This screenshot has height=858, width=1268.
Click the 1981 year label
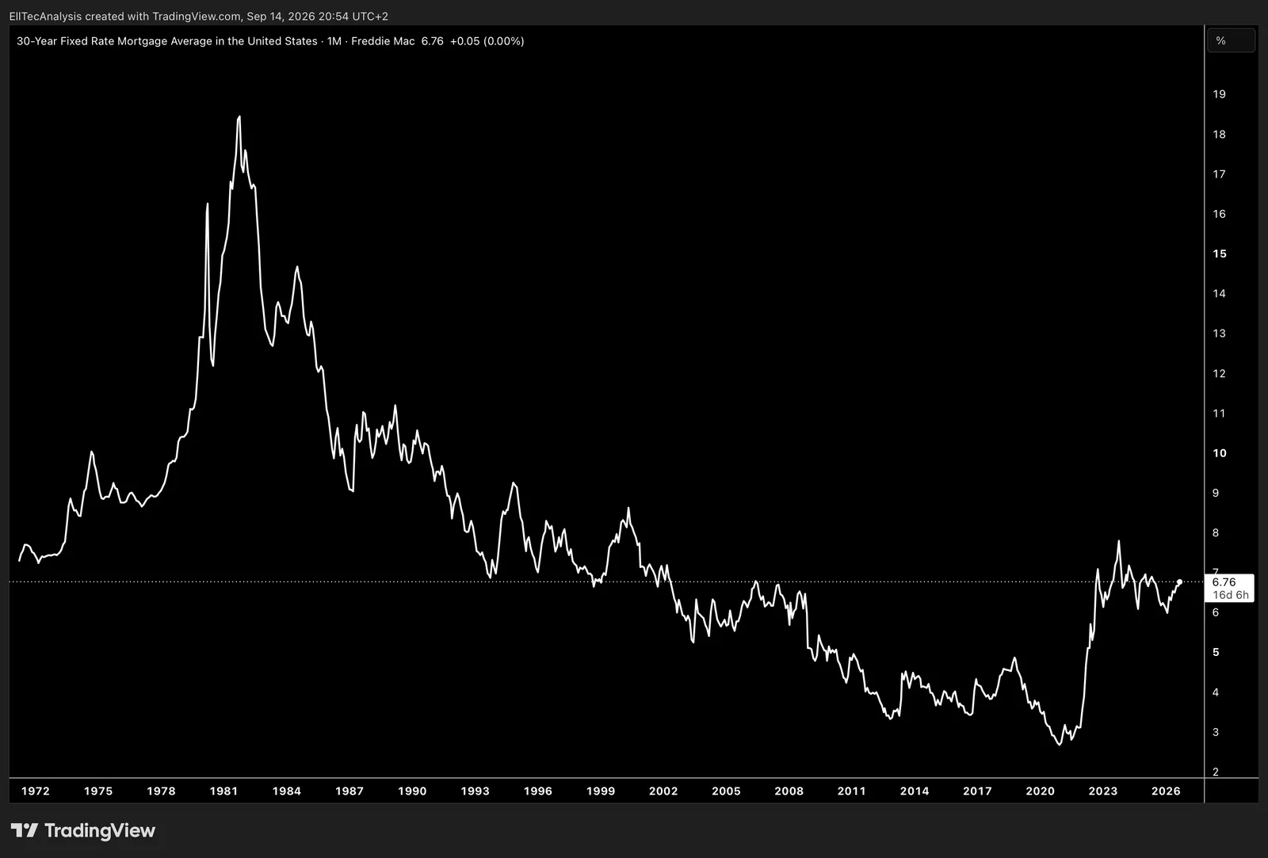(x=223, y=791)
